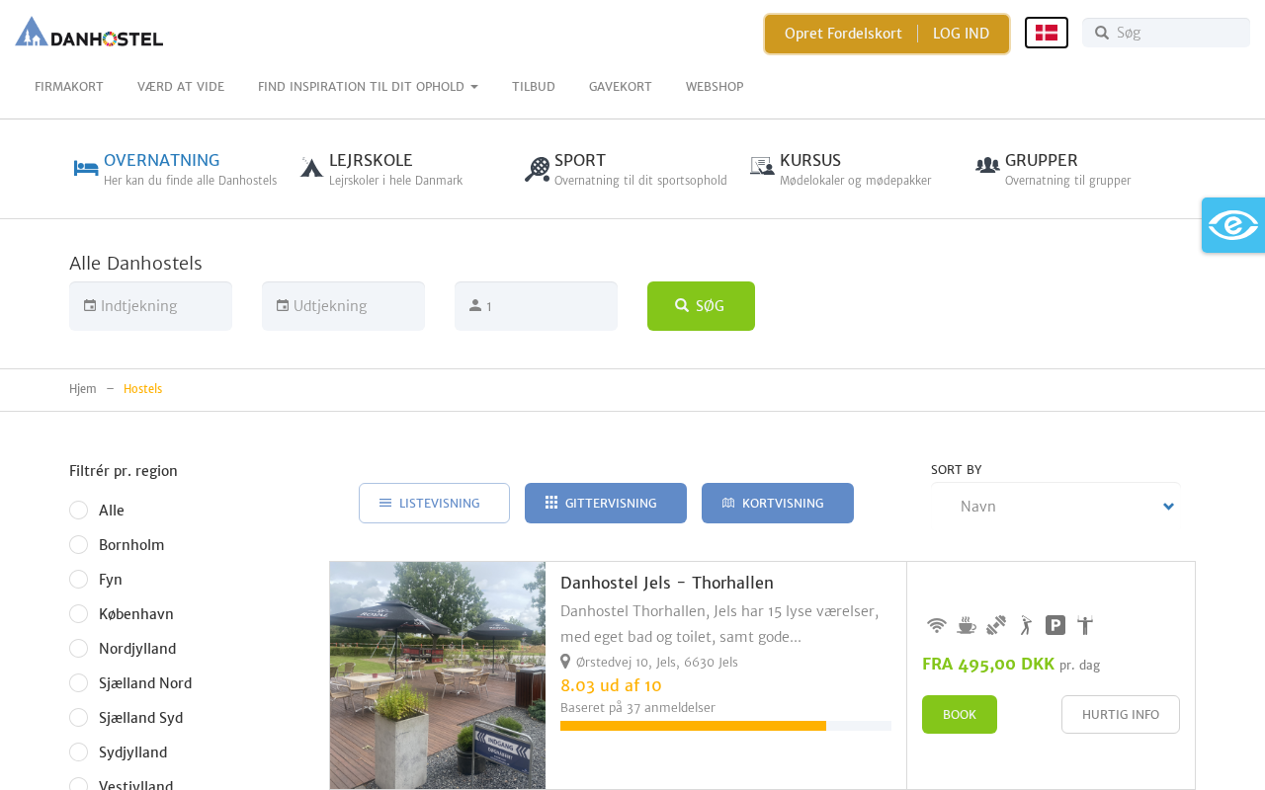The height and width of the screenshot is (790, 1265).
Task: Click the Udtjekning date field
Action: click(343, 306)
